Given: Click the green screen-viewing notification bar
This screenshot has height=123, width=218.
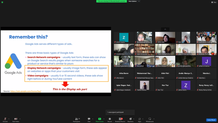Looking at the screenshot, I should [x=111, y=1].
